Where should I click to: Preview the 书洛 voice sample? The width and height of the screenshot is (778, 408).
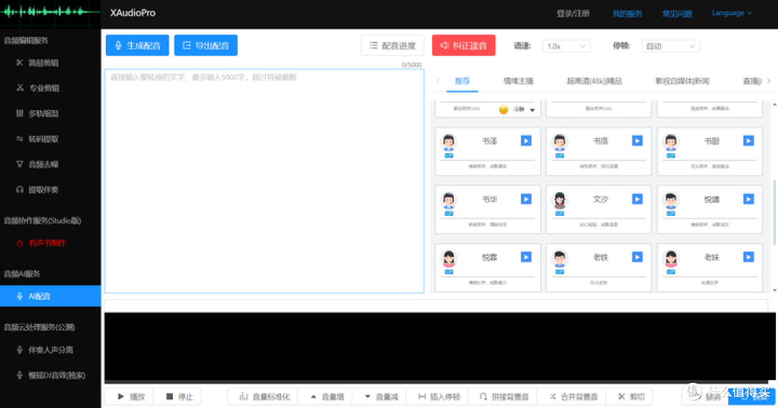(637, 141)
